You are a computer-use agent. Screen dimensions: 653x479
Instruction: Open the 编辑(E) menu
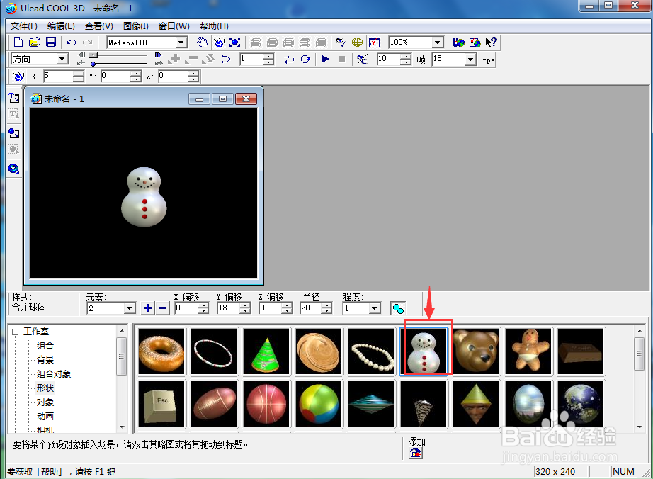pos(61,26)
